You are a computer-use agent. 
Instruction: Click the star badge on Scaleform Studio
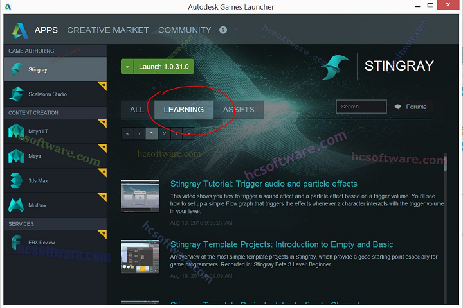point(103,85)
